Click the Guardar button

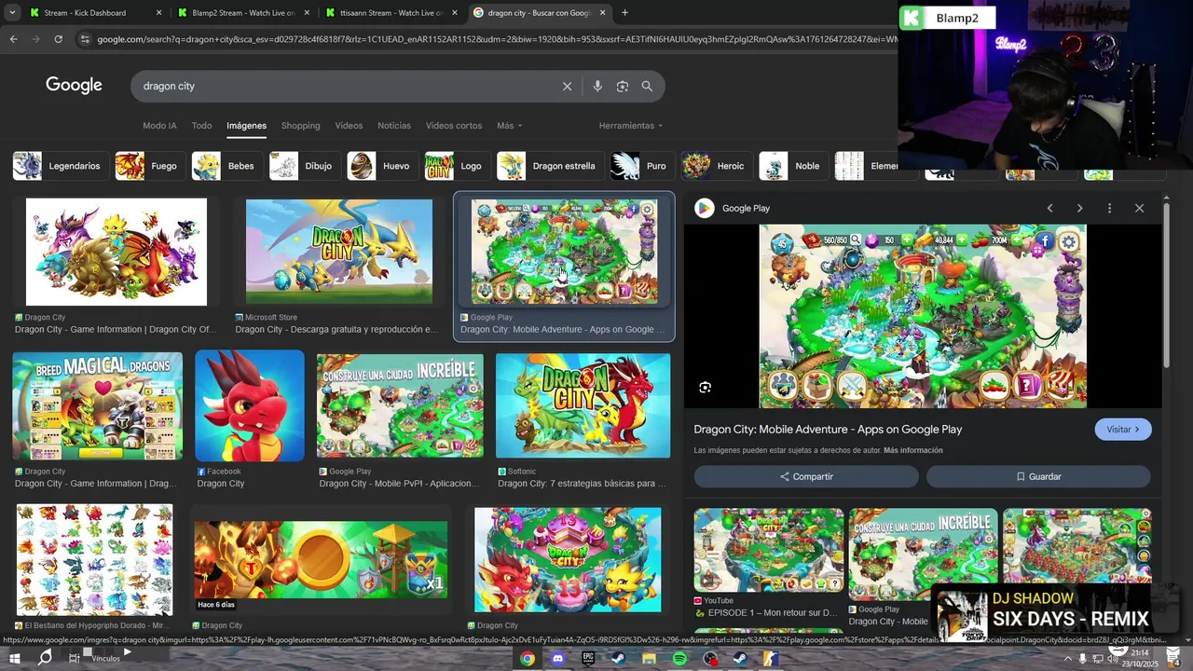(x=1038, y=476)
